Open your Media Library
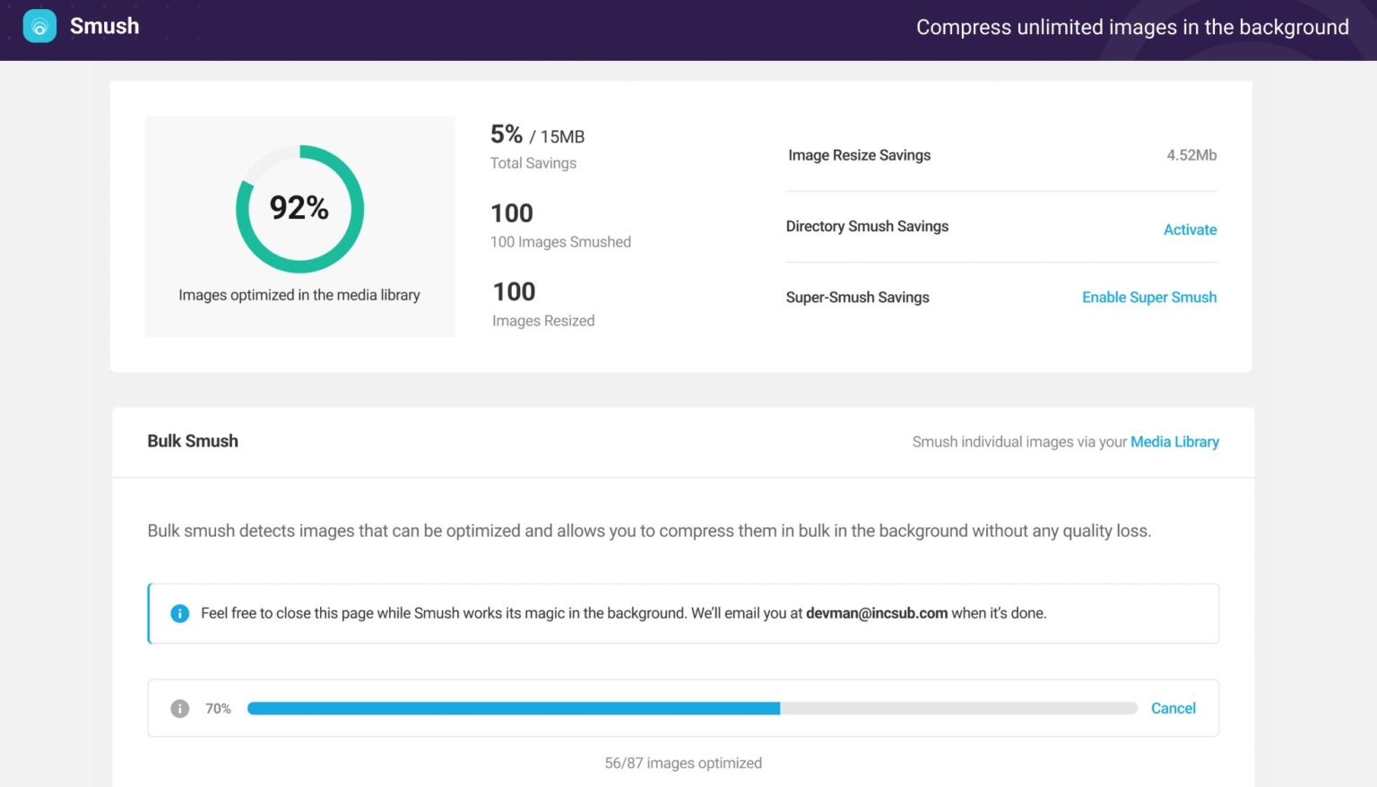The width and height of the screenshot is (1377, 787). click(1174, 441)
